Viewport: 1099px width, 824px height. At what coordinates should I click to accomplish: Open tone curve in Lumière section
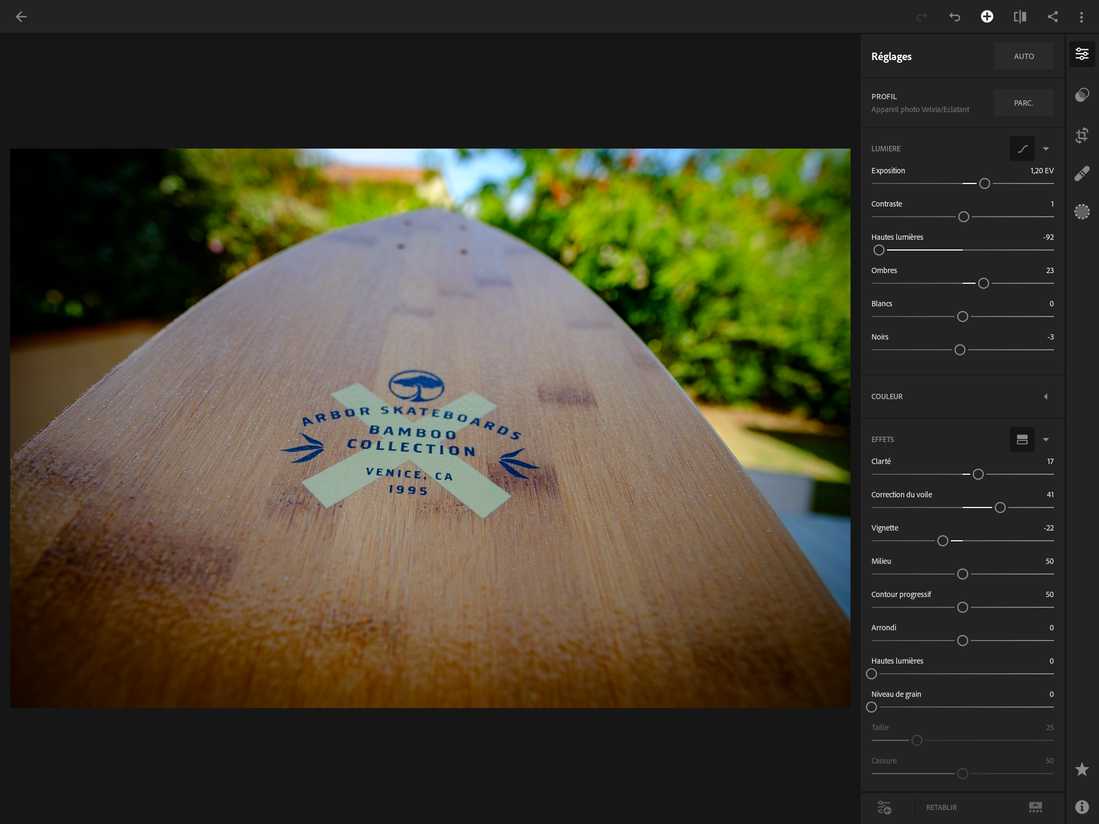(1022, 149)
